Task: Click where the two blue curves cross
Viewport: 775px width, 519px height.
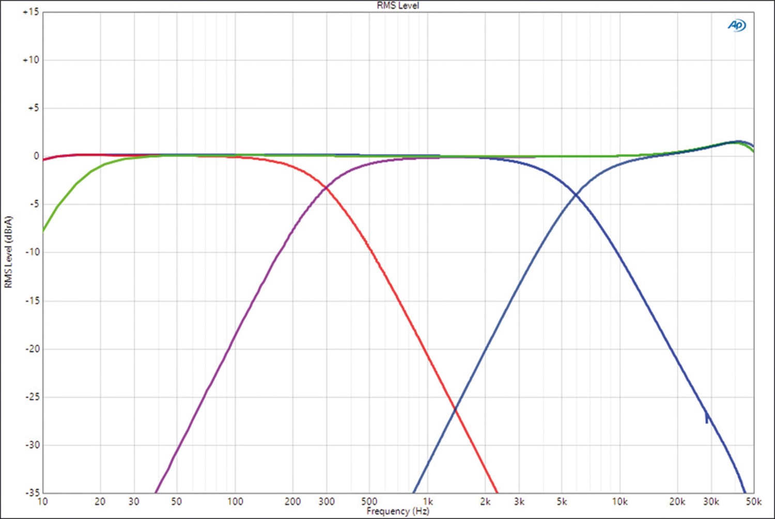Action: click(576, 194)
